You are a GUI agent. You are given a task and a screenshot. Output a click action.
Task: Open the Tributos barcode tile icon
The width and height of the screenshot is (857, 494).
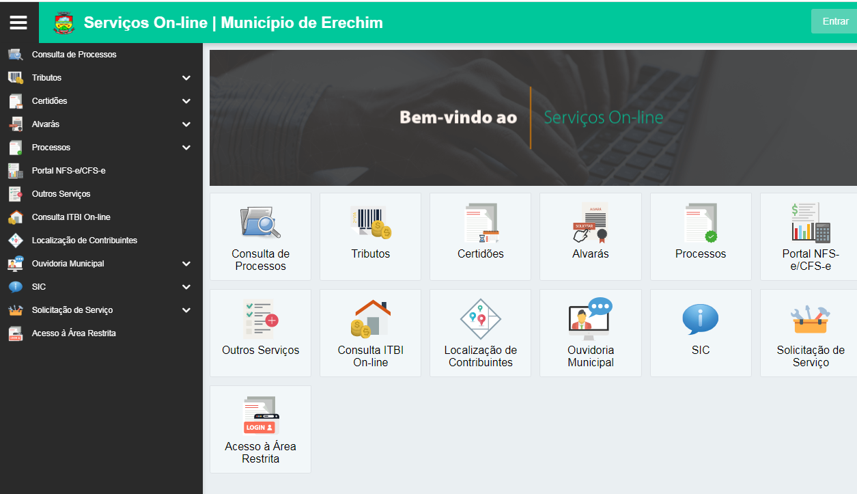click(370, 223)
